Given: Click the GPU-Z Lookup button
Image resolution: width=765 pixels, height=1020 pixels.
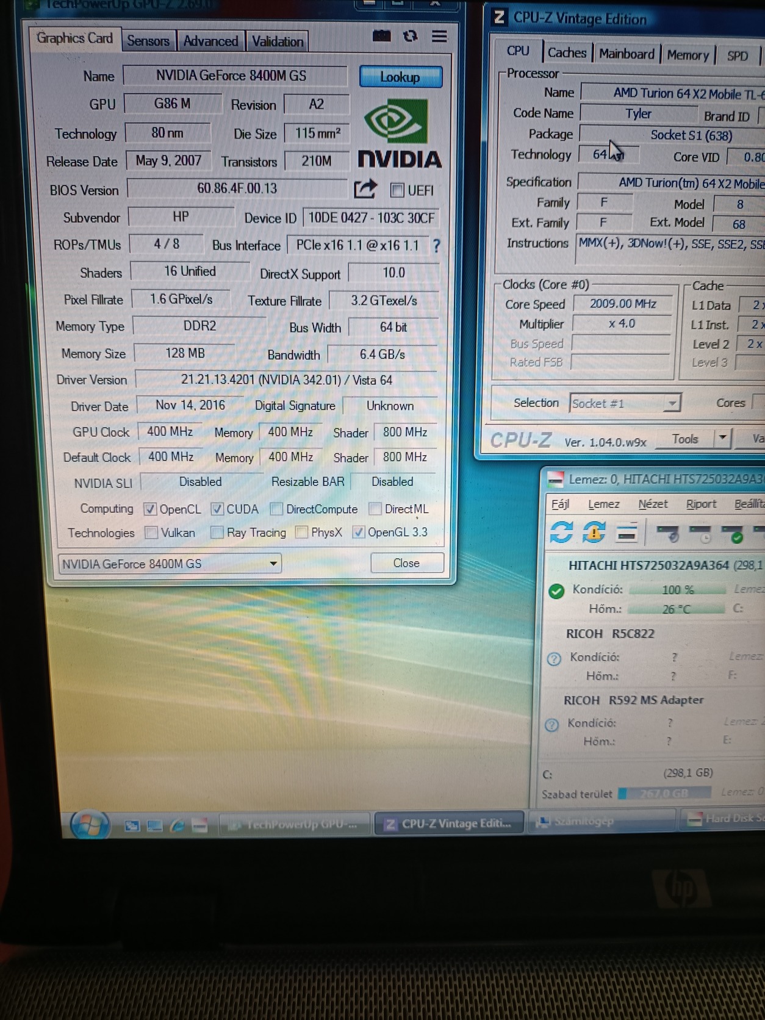Looking at the screenshot, I should [400, 77].
